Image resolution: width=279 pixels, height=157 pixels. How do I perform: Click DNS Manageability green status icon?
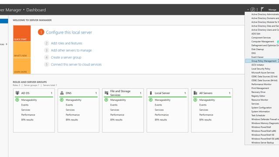click(62, 100)
